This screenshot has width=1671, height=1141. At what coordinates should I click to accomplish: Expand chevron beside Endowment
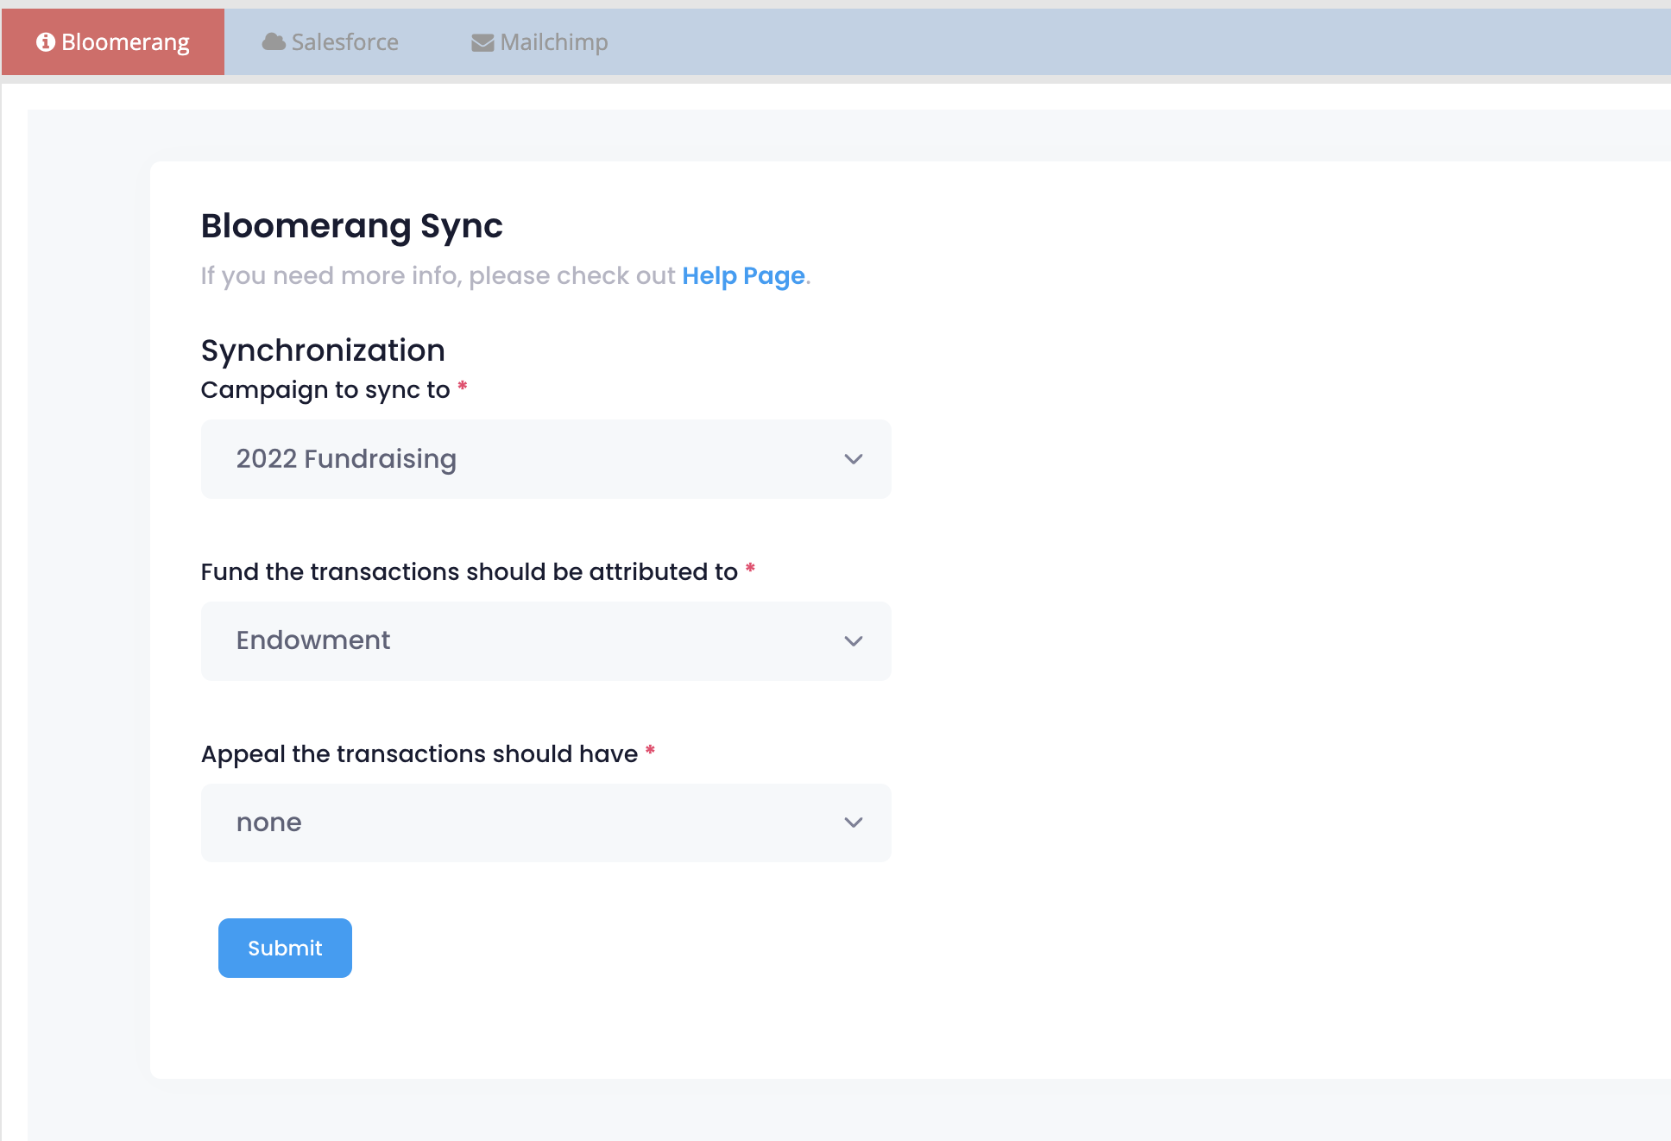tap(854, 641)
